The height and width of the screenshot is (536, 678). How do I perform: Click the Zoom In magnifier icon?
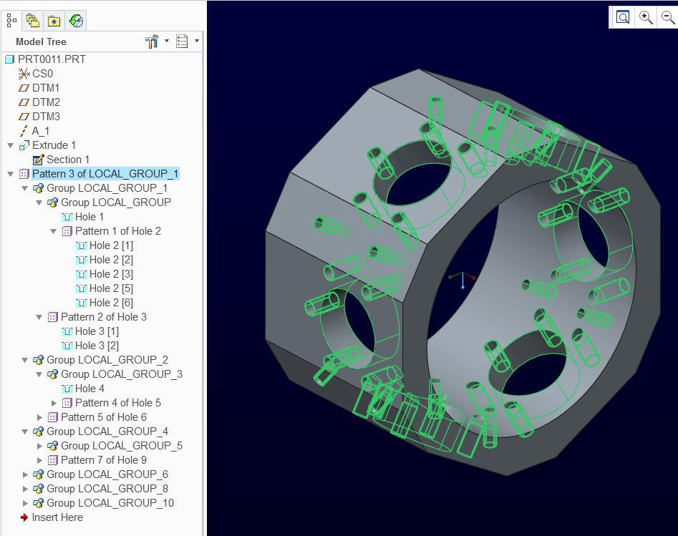(646, 17)
